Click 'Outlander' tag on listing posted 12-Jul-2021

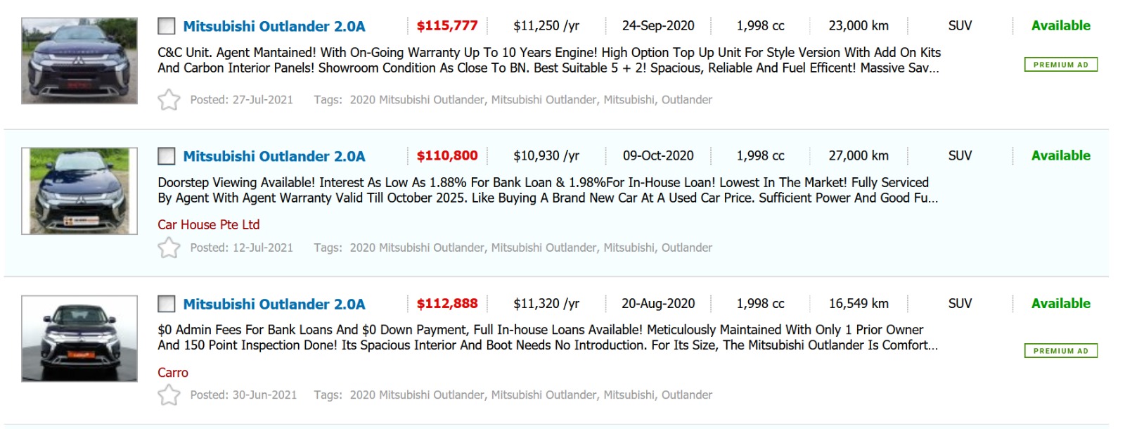click(686, 248)
